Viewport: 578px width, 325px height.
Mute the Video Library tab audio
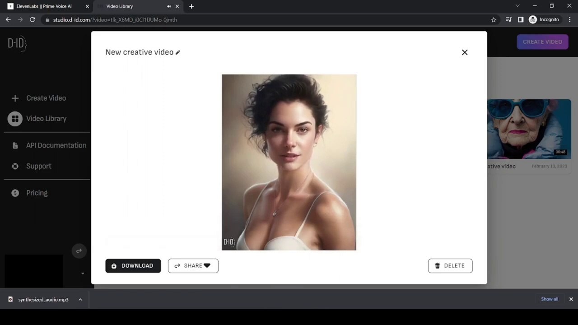point(169,6)
